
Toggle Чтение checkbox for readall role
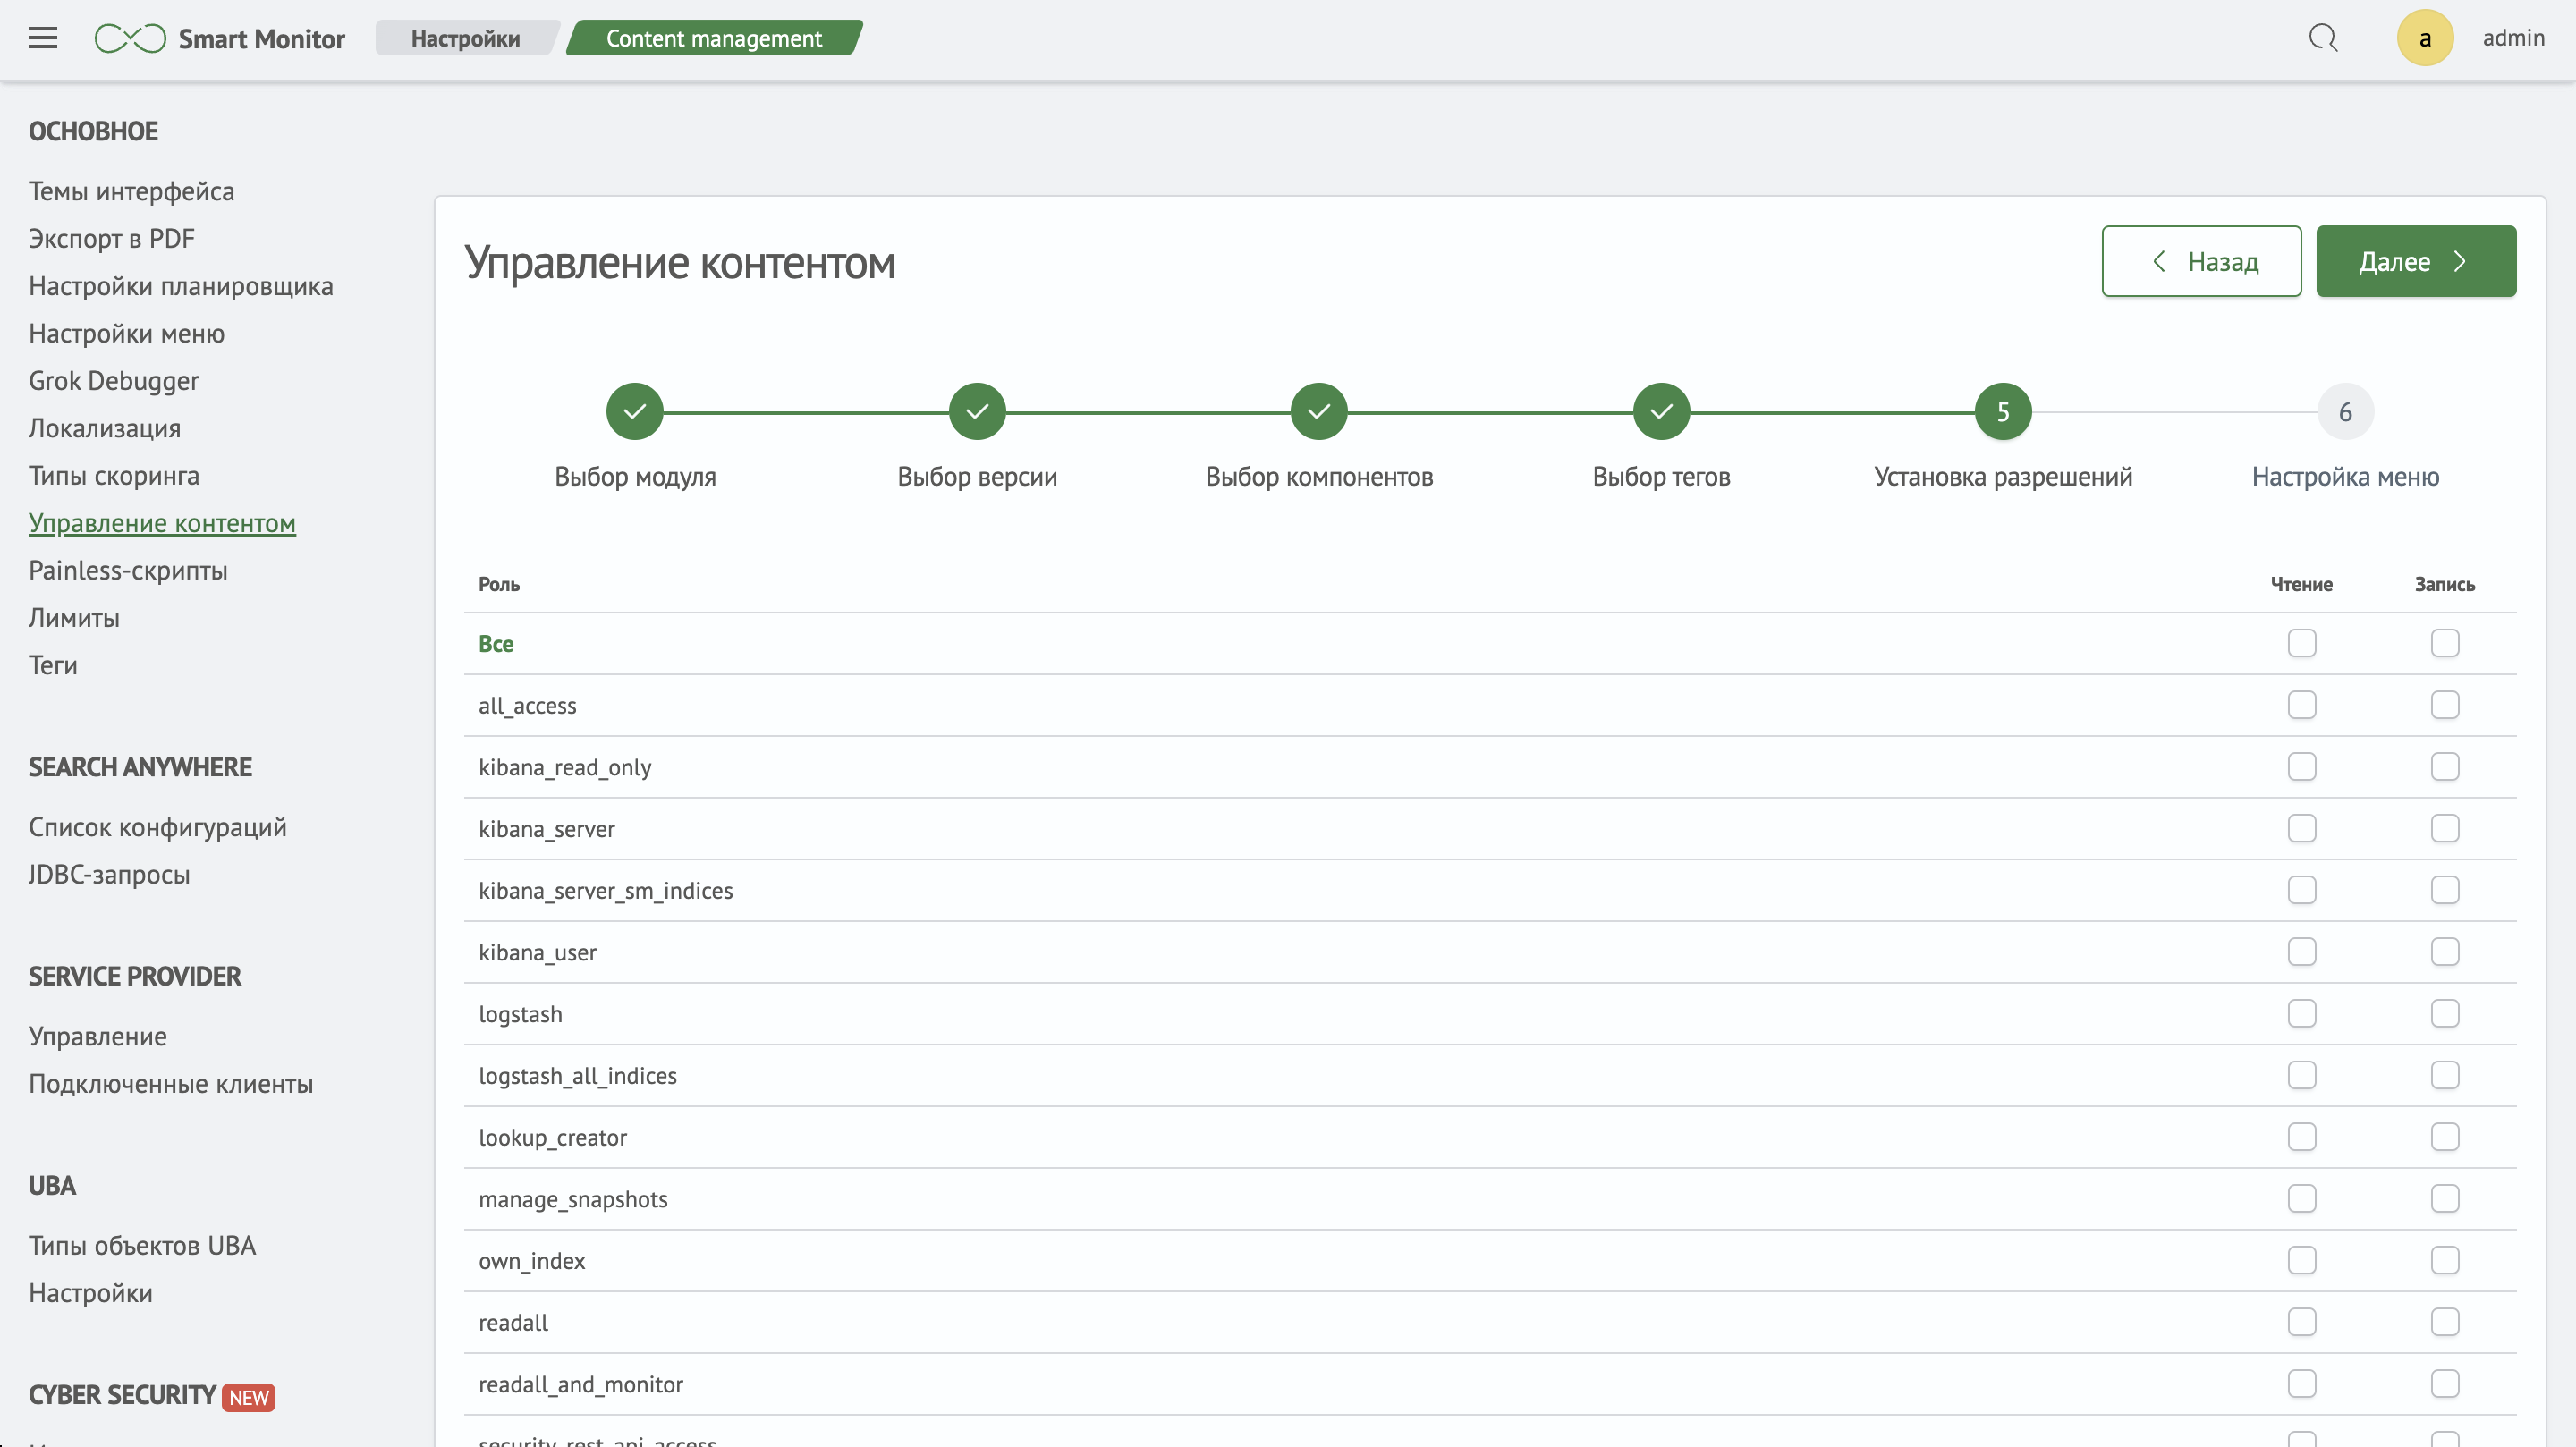pyautogui.click(x=2301, y=1322)
